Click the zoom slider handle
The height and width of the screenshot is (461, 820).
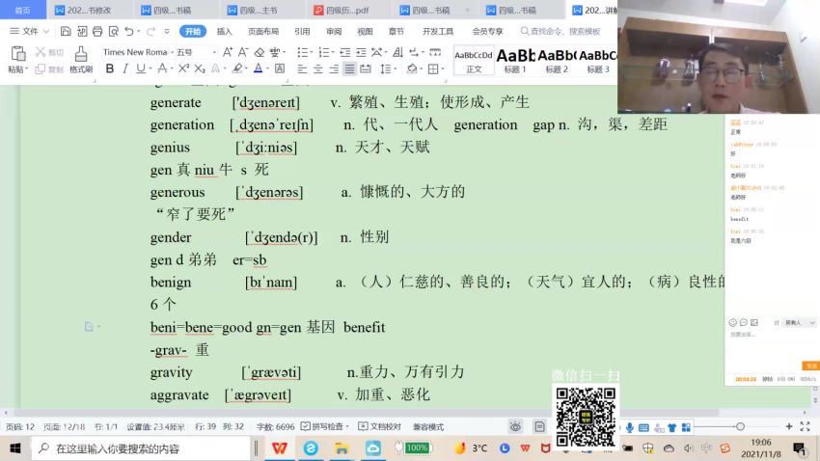click(x=740, y=427)
